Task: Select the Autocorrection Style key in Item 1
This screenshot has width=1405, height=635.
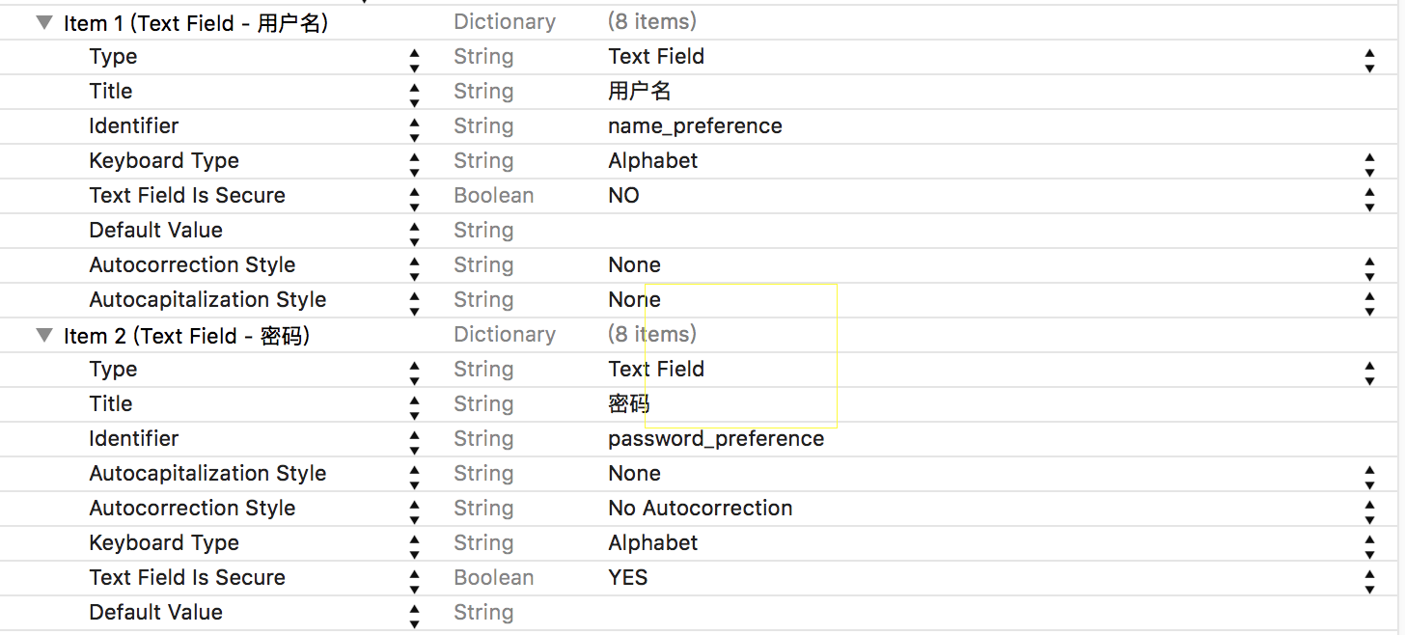Action: pos(192,265)
